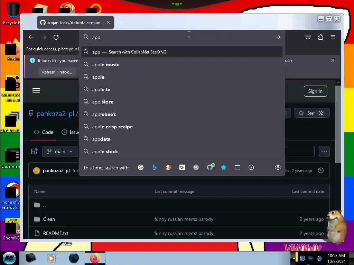The image size is (354, 265).
Task: Click the go arrow in the address bar
Action: click(278, 37)
